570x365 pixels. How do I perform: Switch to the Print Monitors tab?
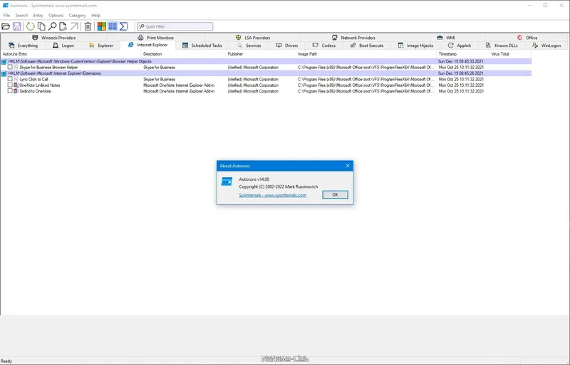tap(155, 38)
